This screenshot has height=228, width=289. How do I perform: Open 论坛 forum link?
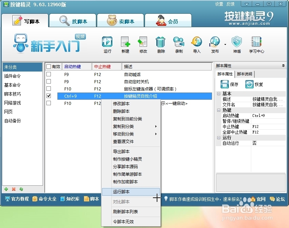[x=277, y=199]
